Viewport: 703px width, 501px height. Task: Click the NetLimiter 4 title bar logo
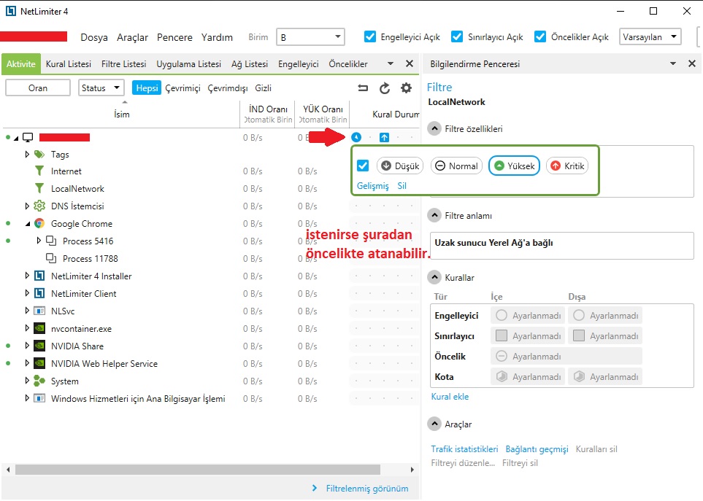coord(10,11)
